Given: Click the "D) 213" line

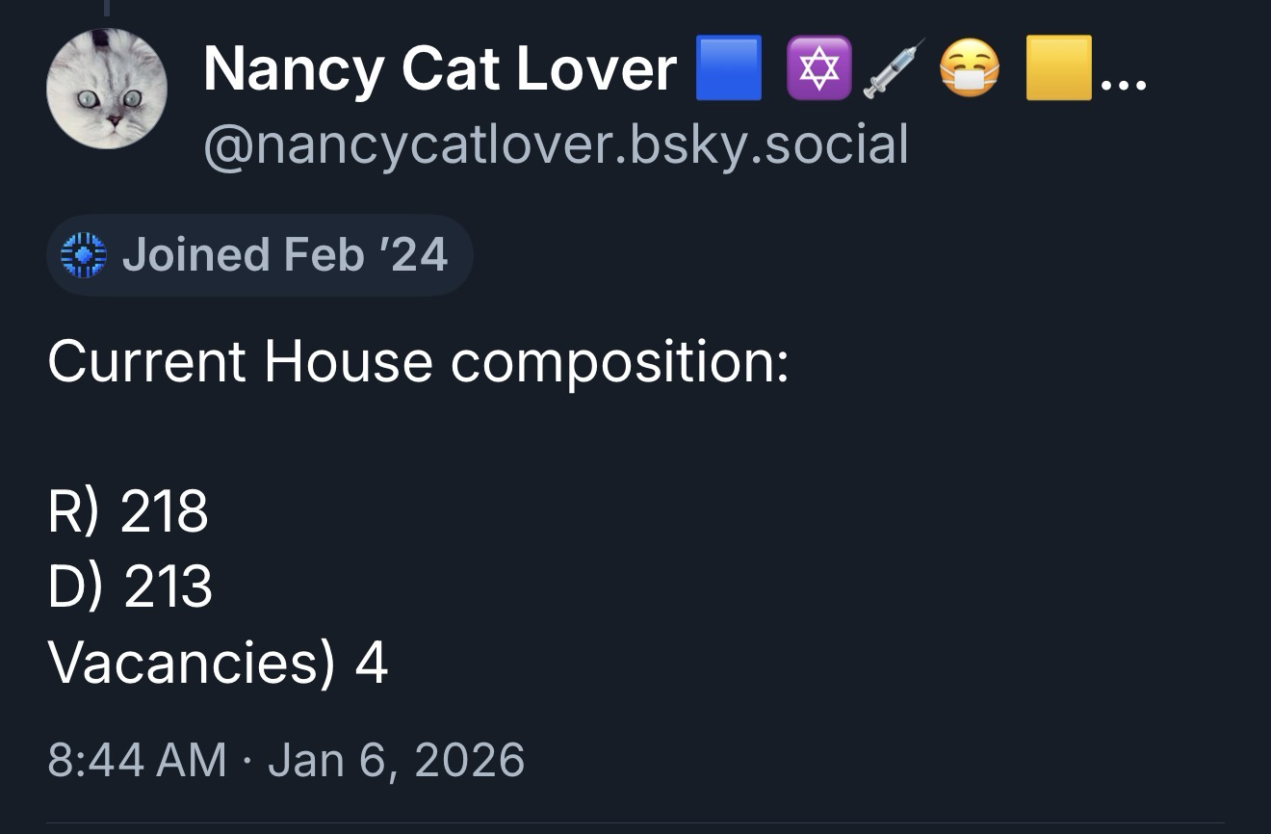Looking at the screenshot, I should [x=129, y=586].
